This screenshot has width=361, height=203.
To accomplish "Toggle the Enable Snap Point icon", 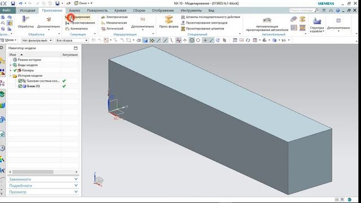I will (152, 40).
